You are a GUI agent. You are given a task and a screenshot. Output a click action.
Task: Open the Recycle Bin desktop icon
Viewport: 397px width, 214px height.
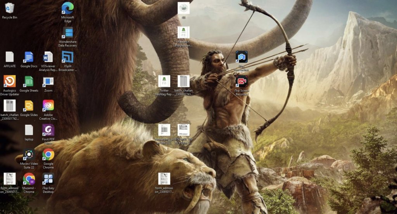point(10,10)
